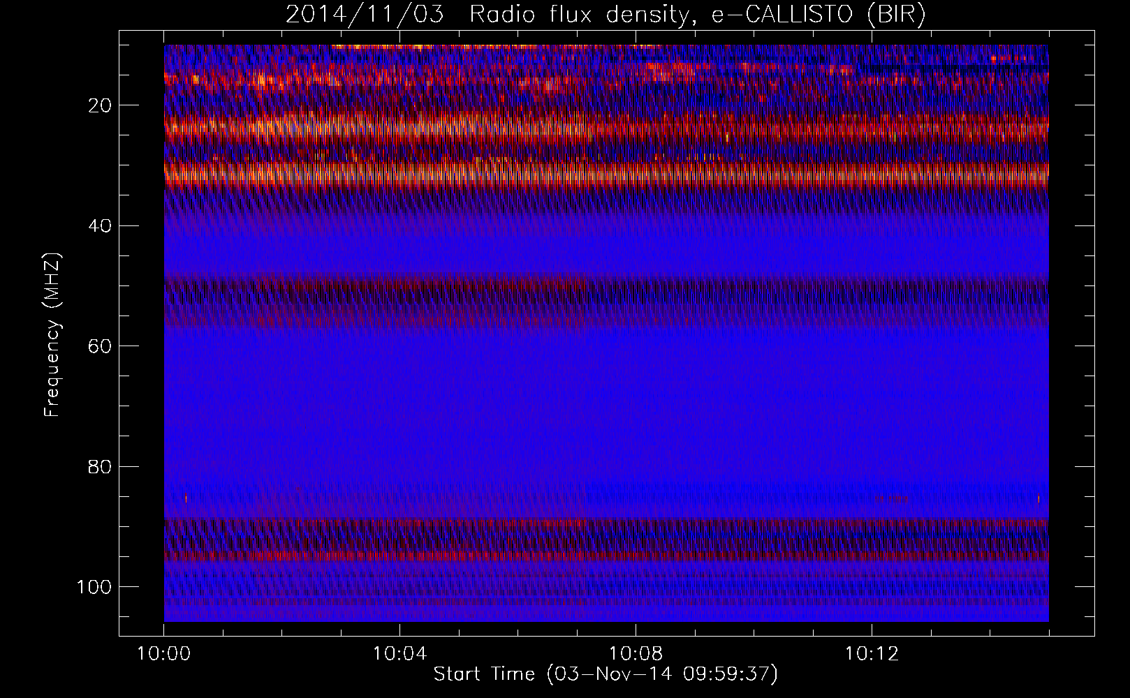Screen dimensions: 1130x698
Task: Click the 40 frequency tick label
Action: pyautogui.click(x=101, y=225)
